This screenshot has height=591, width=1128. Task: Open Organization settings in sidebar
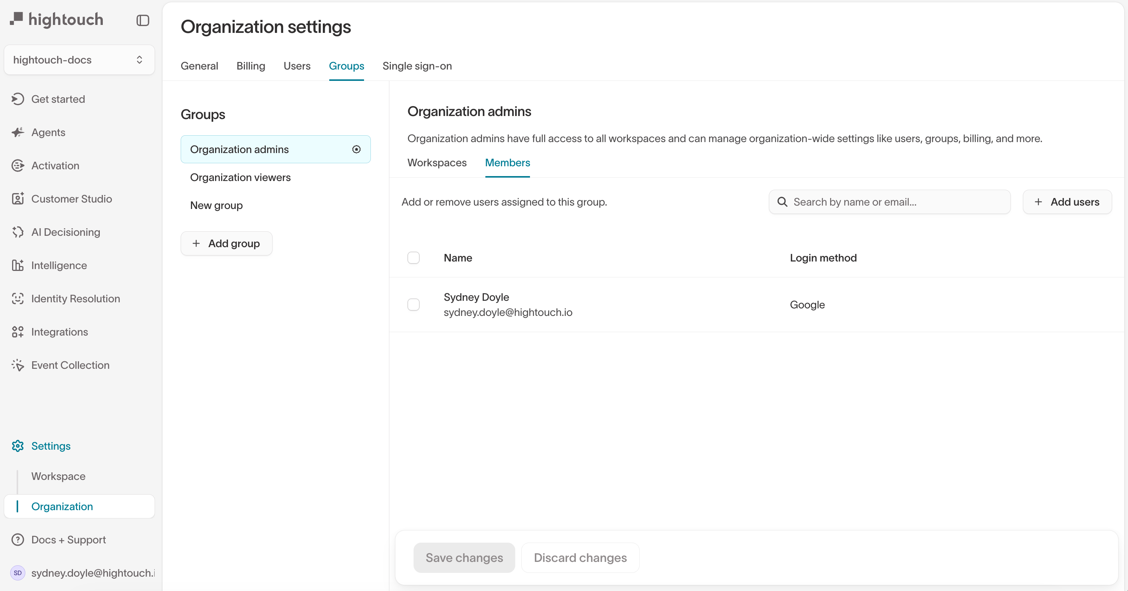coord(79,506)
